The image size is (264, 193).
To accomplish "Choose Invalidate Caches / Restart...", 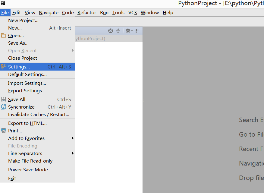I will (x=37, y=115).
